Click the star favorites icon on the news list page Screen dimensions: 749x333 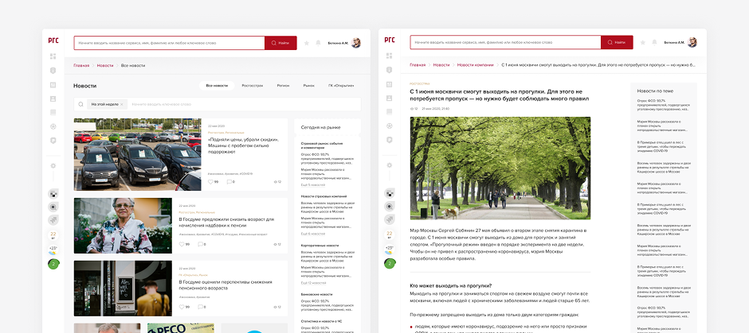pos(307,43)
